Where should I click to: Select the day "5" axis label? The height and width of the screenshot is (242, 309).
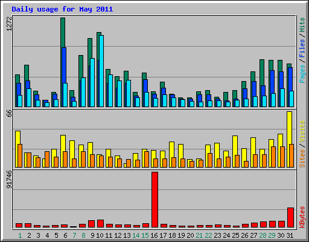pos(56,235)
